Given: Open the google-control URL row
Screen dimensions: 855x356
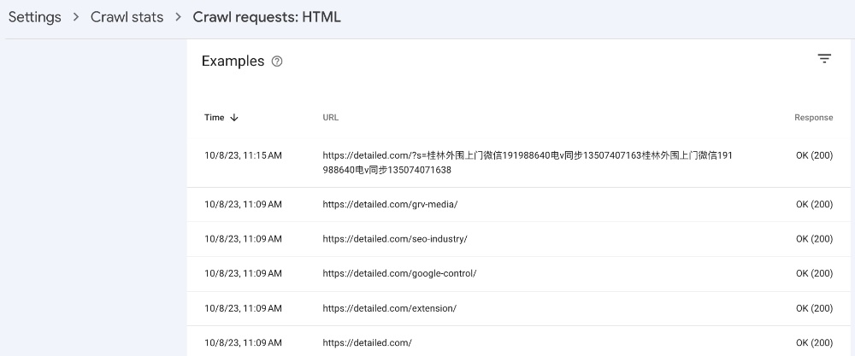Looking at the screenshot, I should [518, 274].
